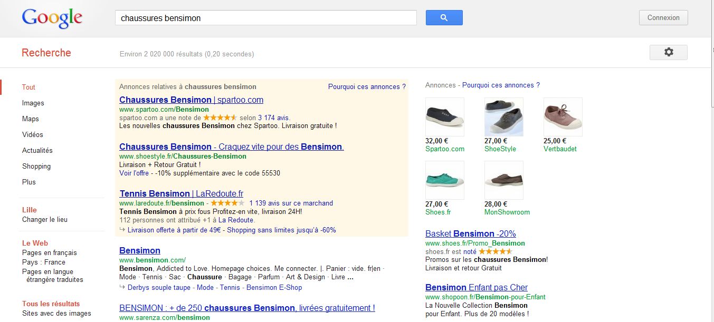The width and height of the screenshot is (714, 322).
Task: Click Pourquoi ces annonces above shoe thumbnails
Action: point(501,85)
